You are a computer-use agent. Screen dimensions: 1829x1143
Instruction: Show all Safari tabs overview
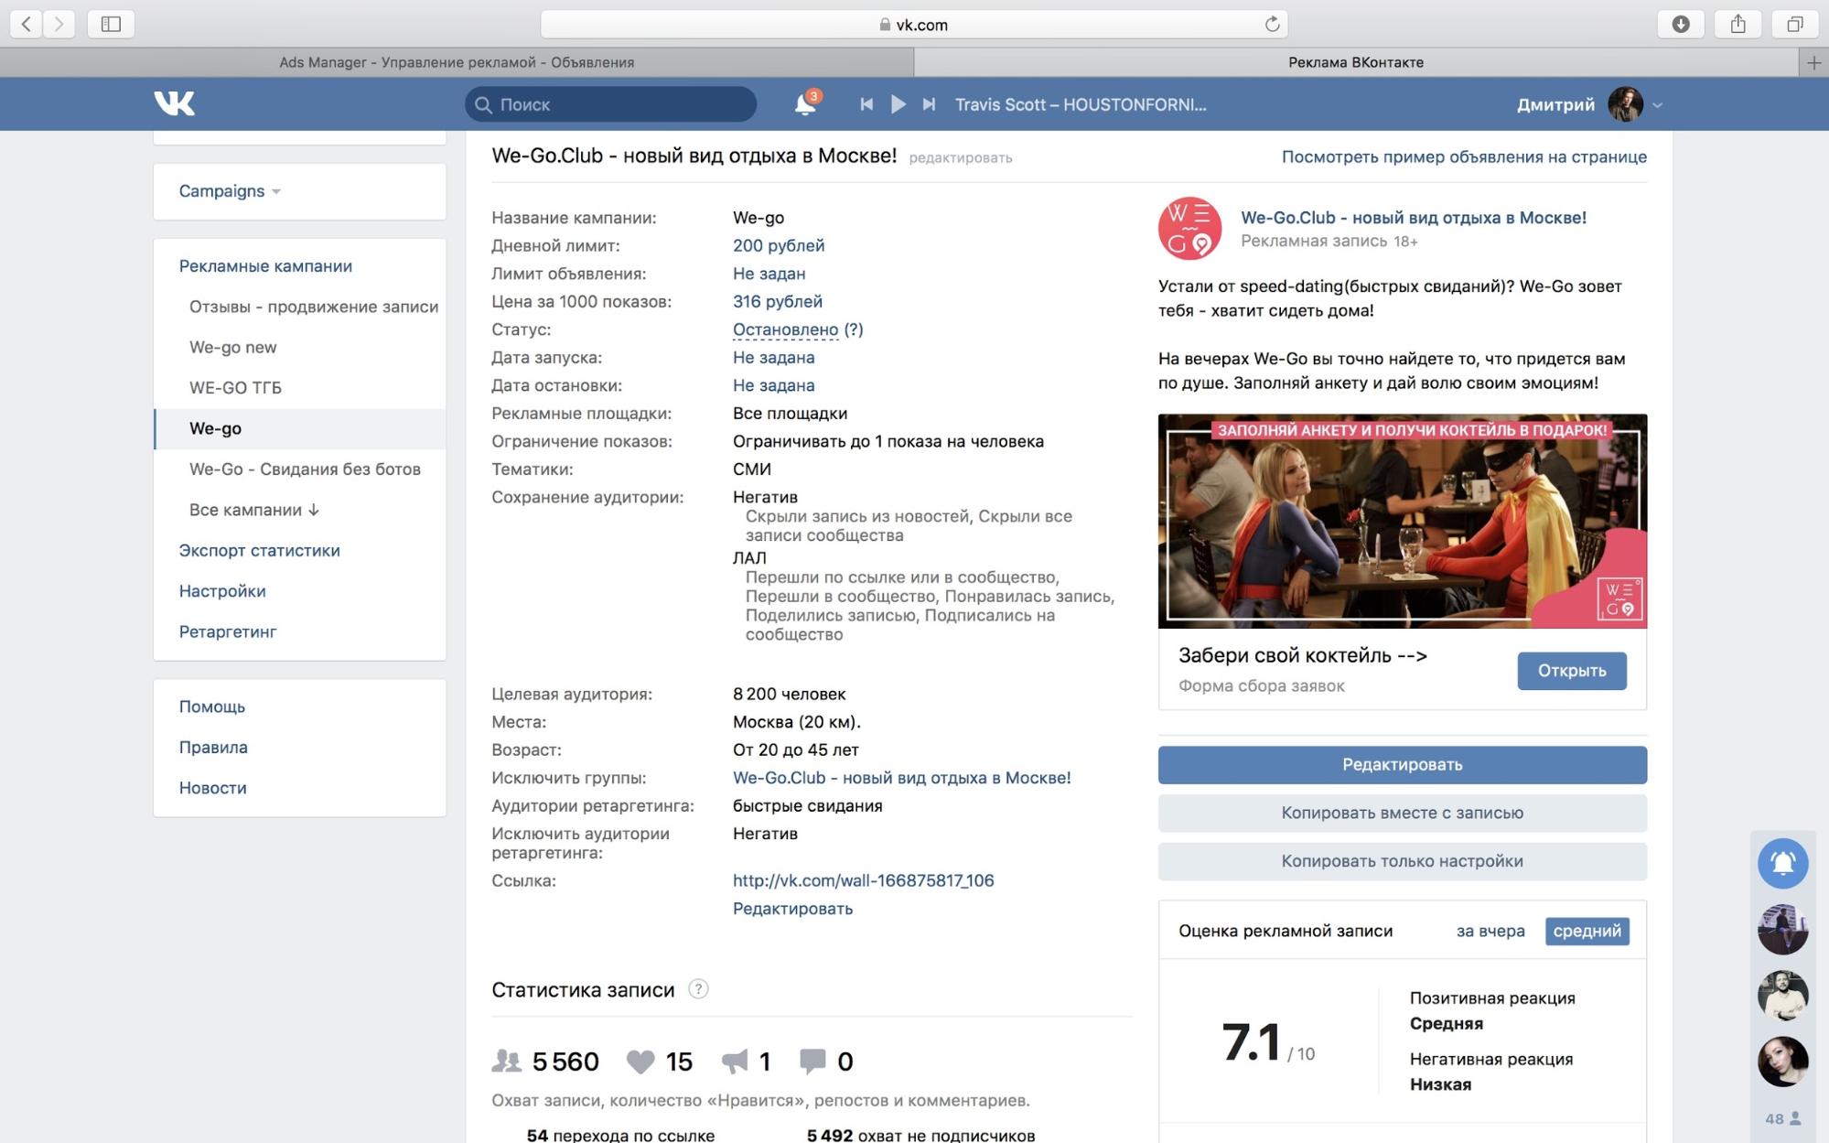(1795, 24)
